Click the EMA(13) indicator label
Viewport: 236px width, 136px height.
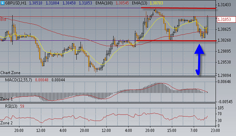(139, 3)
